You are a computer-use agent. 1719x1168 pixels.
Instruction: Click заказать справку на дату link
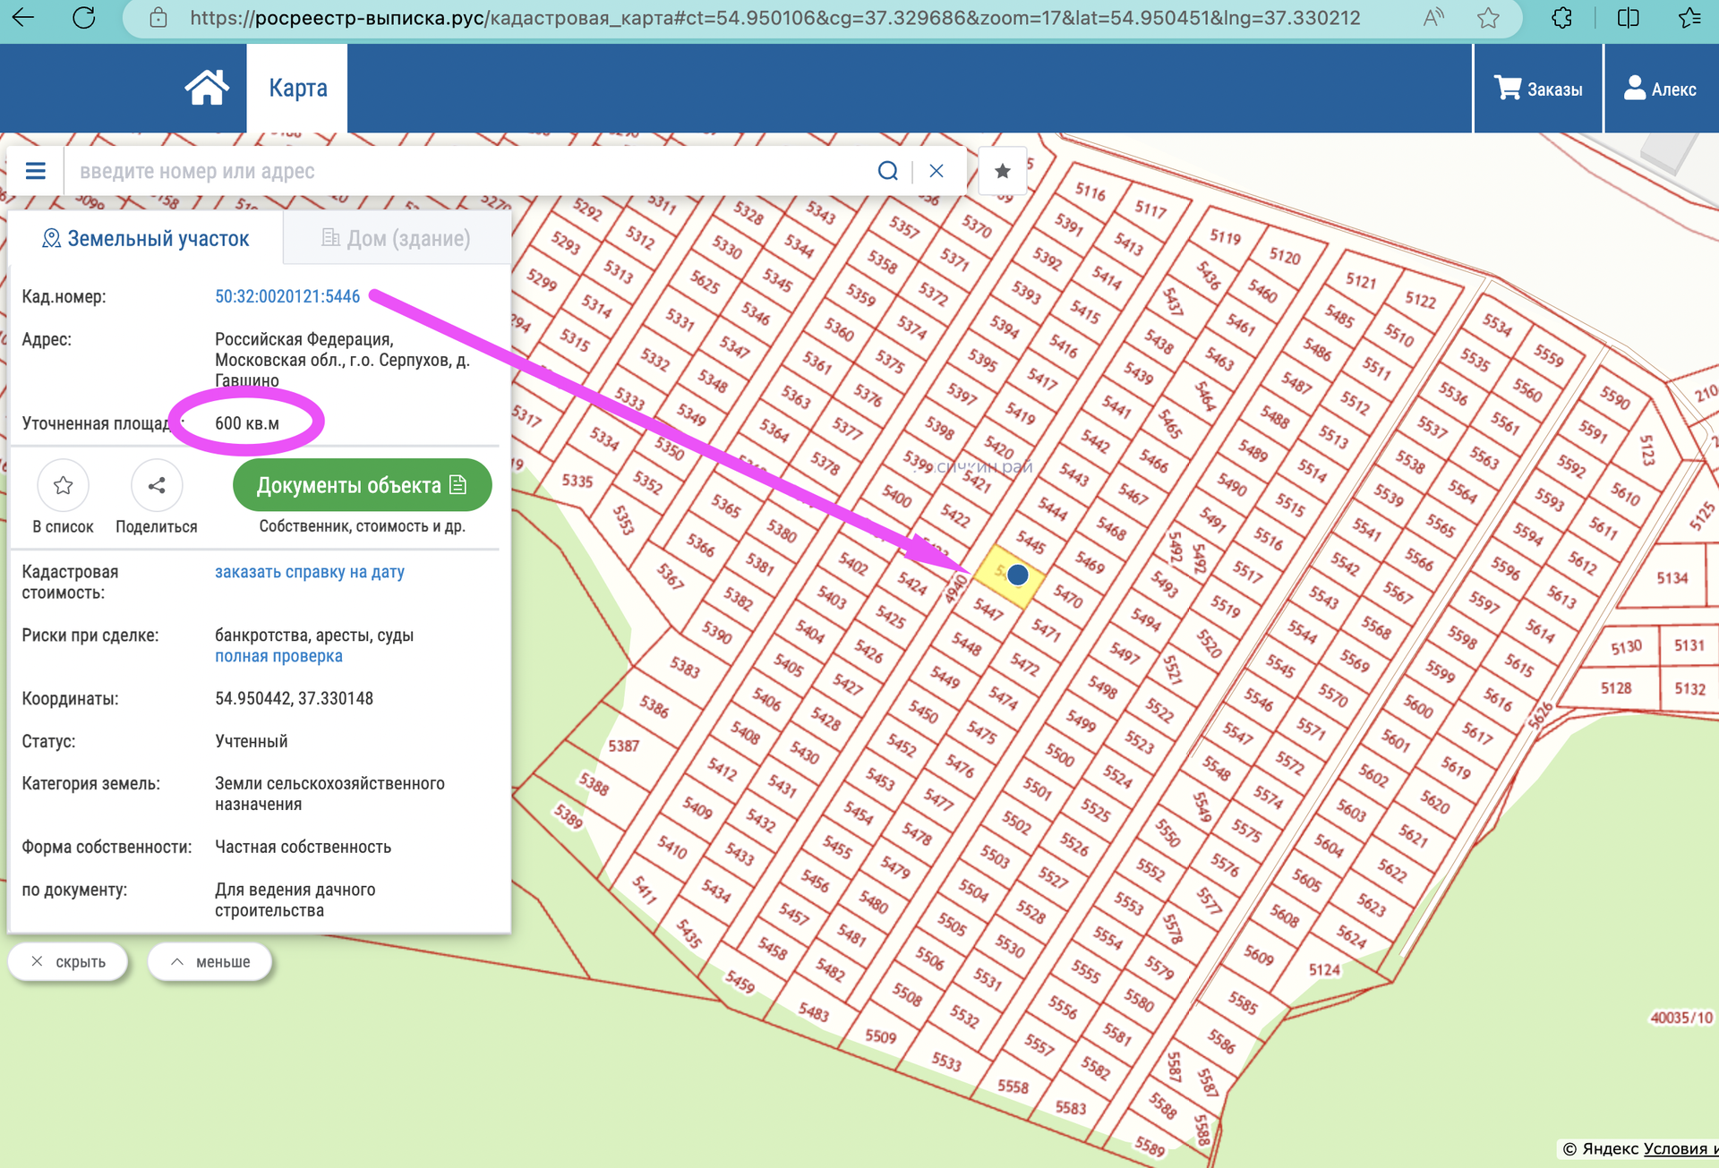[310, 572]
